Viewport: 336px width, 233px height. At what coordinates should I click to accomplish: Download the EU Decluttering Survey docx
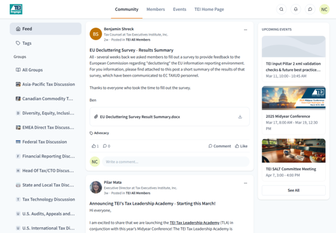(x=240, y=116)
